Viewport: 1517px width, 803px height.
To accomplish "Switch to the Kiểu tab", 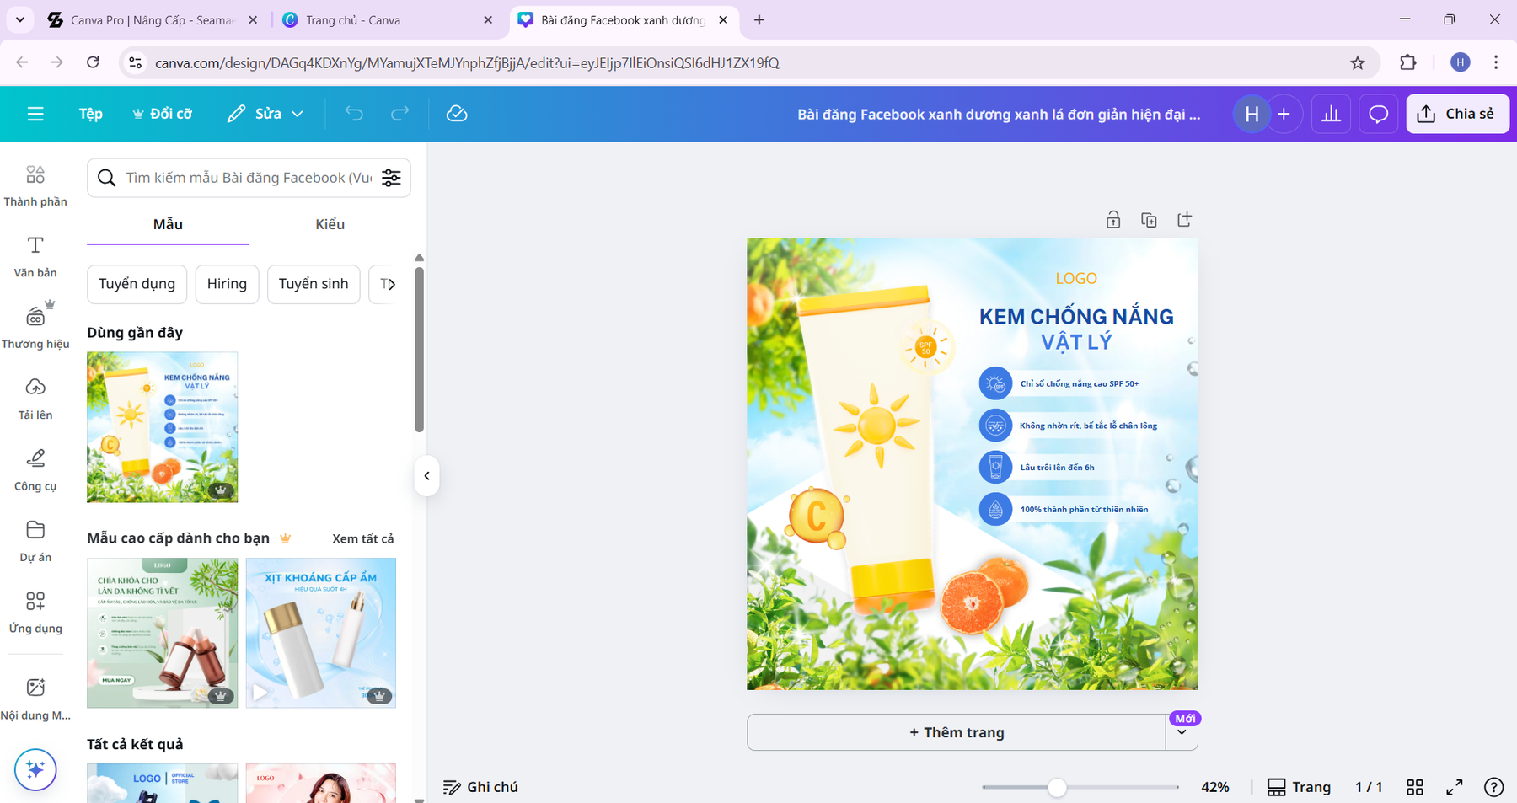I will click(330, 224).
